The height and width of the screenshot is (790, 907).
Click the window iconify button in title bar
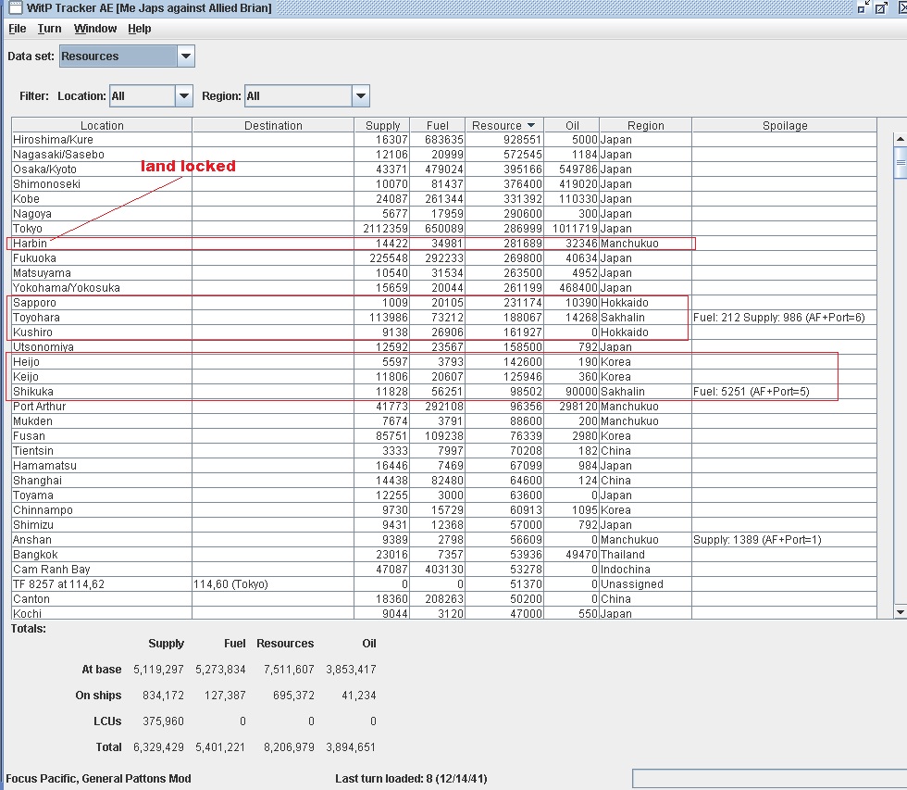[x=863, y=7]
